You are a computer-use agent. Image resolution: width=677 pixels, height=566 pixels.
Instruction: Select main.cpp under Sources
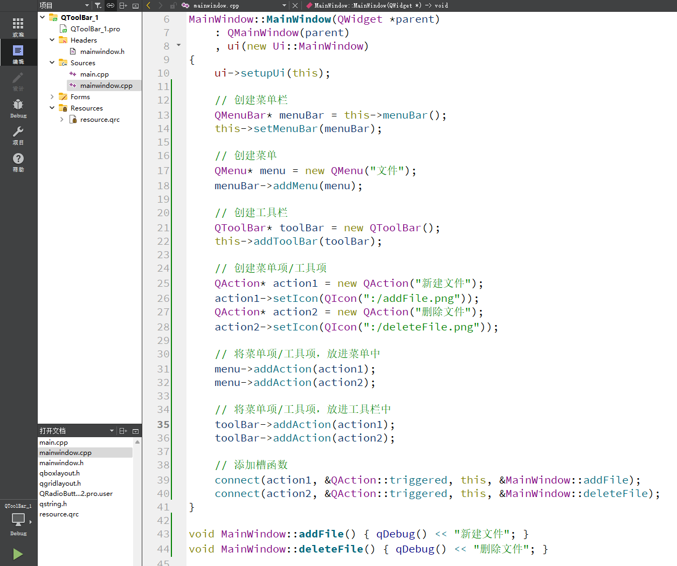coord(94,74)
